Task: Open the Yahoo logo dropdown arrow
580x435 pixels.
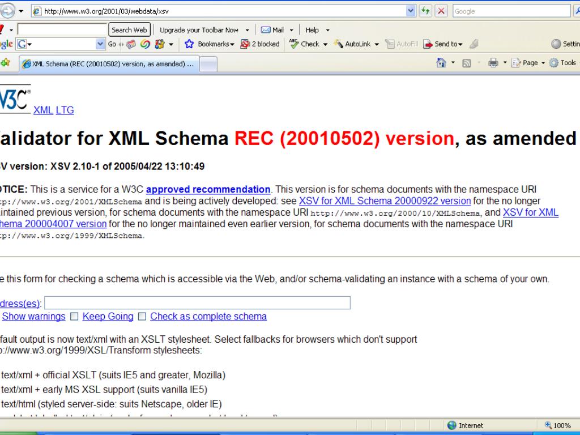Action: pos(11,30)
